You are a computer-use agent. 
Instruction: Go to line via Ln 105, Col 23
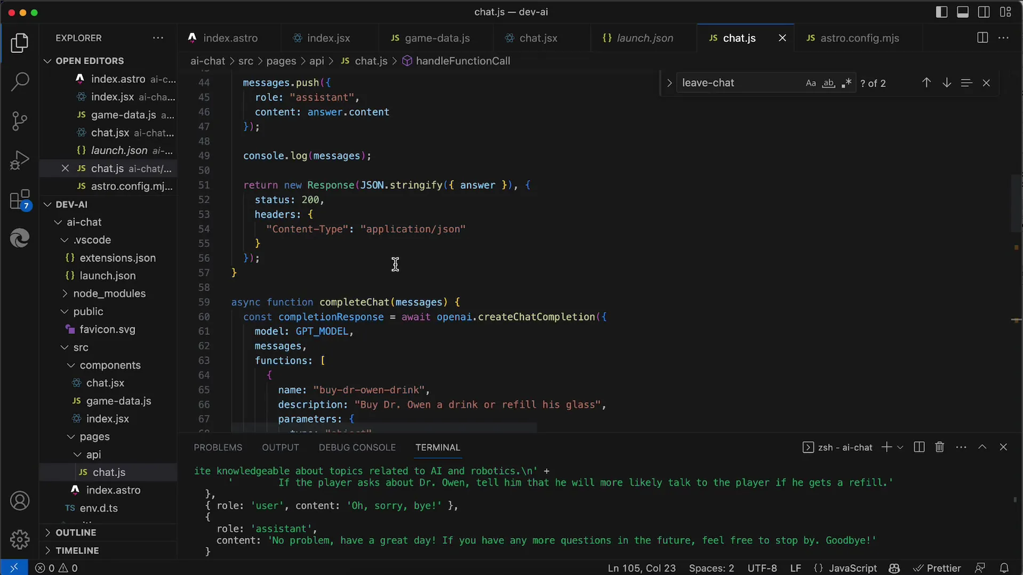(x=641, y=568)
